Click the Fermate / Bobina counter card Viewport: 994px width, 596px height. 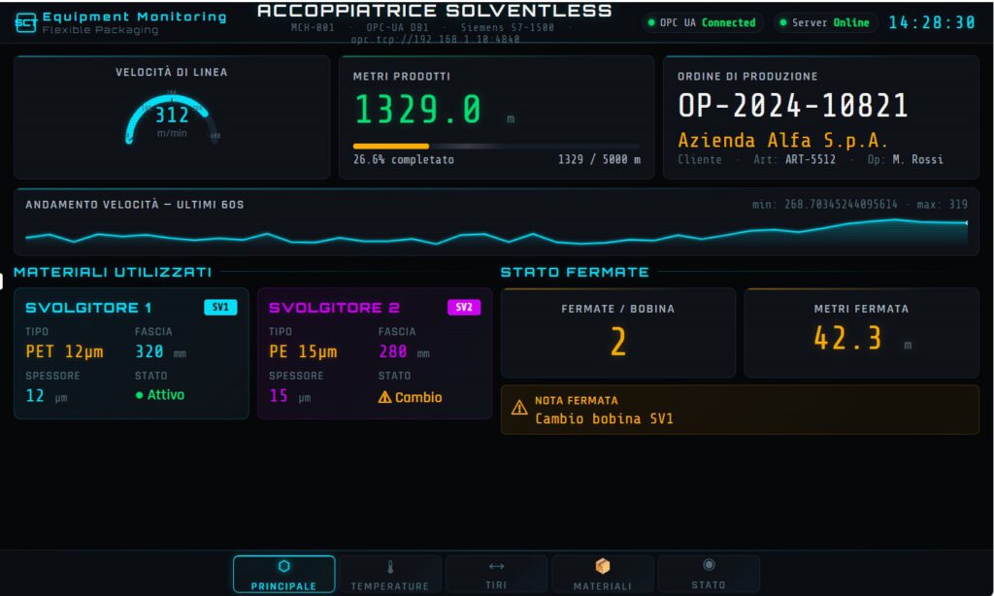618,333
